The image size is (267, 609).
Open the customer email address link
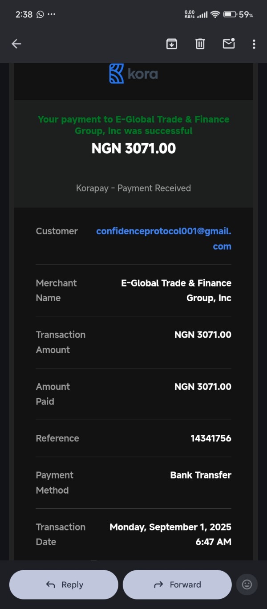[164, 238]
